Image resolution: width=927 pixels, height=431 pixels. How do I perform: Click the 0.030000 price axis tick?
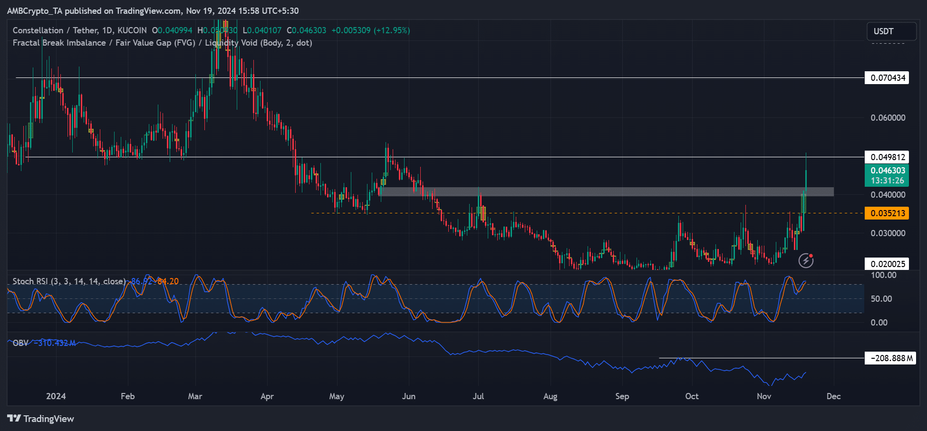coord(888,233)
